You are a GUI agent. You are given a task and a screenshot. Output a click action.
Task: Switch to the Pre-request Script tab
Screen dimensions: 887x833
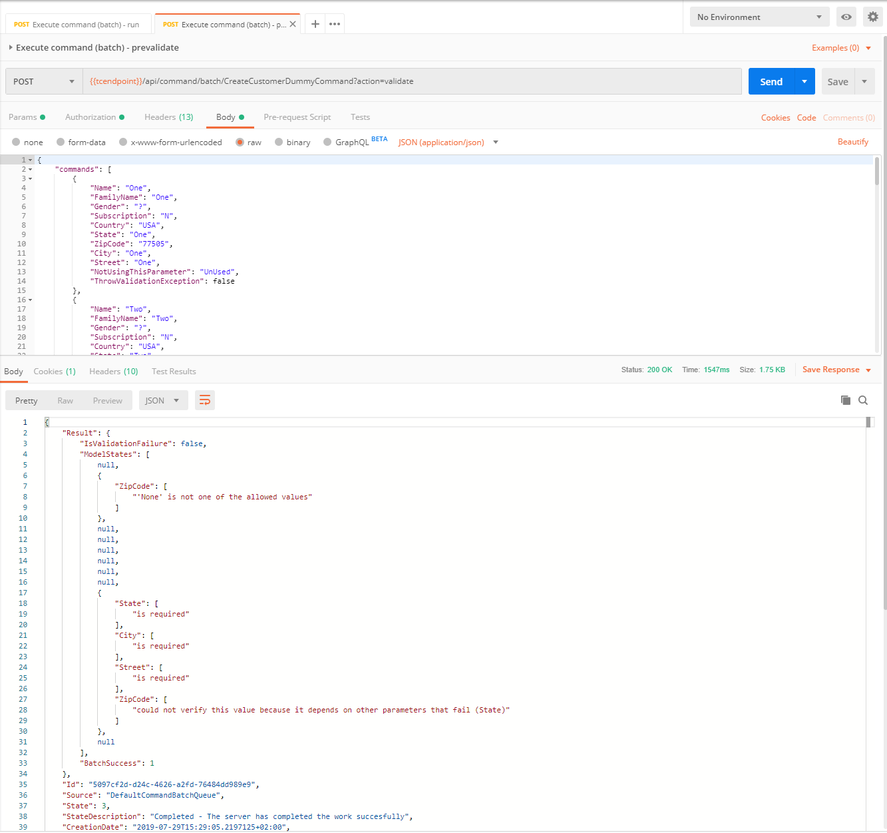[297, 117]
